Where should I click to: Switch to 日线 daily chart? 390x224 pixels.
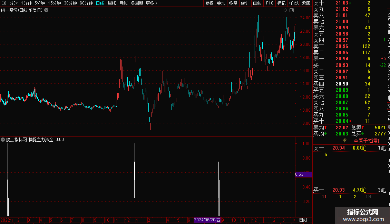[x=100, y=3]
